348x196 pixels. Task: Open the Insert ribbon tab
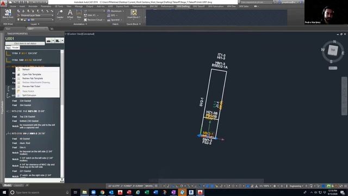coord(22,7)
